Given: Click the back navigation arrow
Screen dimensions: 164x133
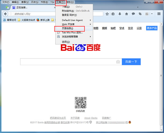Looking at the screenshot, I should click(5, 14).
